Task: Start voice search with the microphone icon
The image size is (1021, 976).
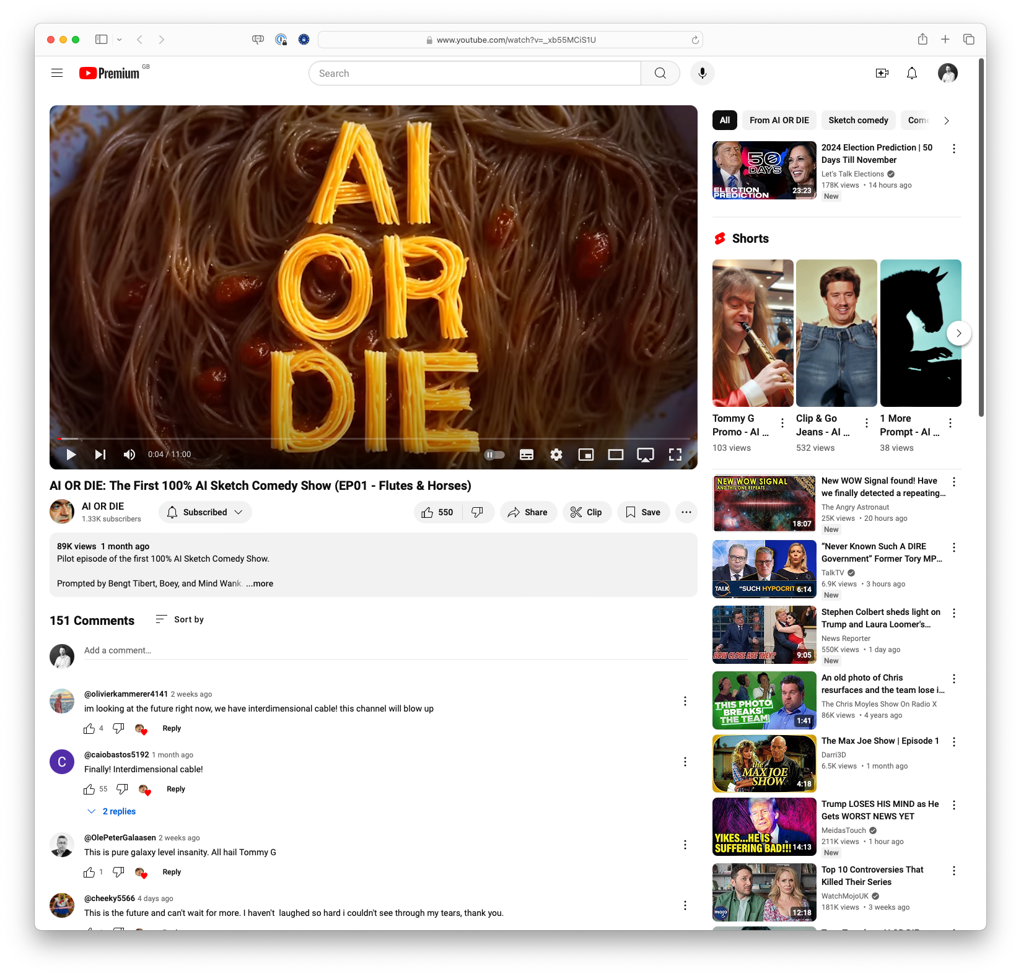Action: pyautogui.click(x=702, y=72)
